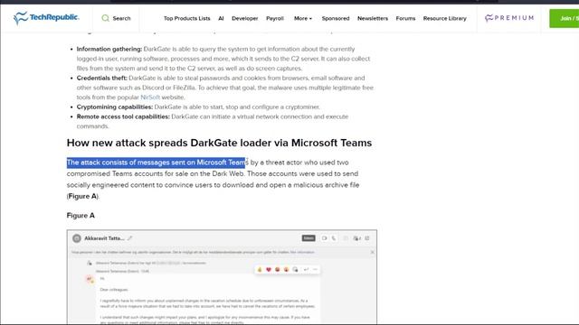The width and height of the screenshot is (579, 325).
Task: Open the Figure A Teams screenshot
Action: [x=222, y=277]
